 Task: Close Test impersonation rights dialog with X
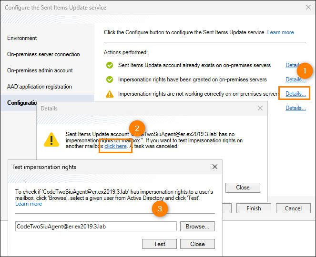[x=215, y=167]
